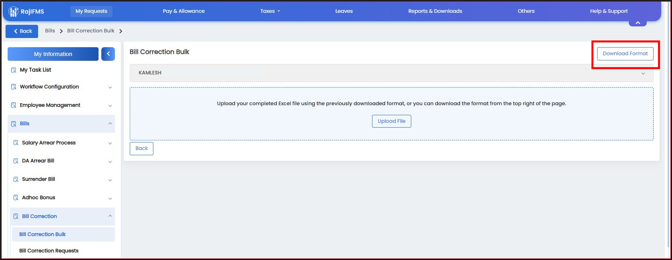Open My Task List in sidebar

[x=36, y=70]
